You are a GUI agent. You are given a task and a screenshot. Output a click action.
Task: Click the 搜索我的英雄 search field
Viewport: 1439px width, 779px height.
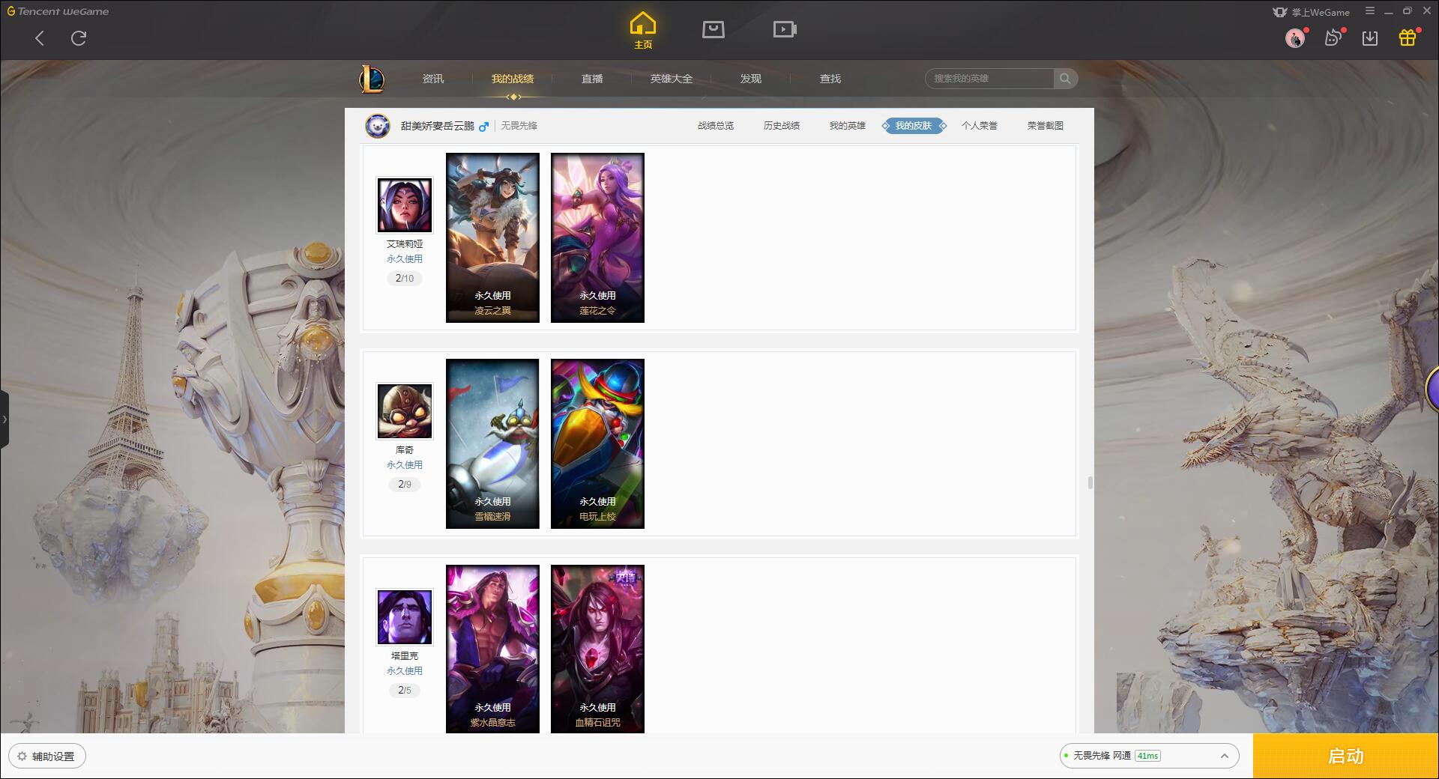pos(989,79)
